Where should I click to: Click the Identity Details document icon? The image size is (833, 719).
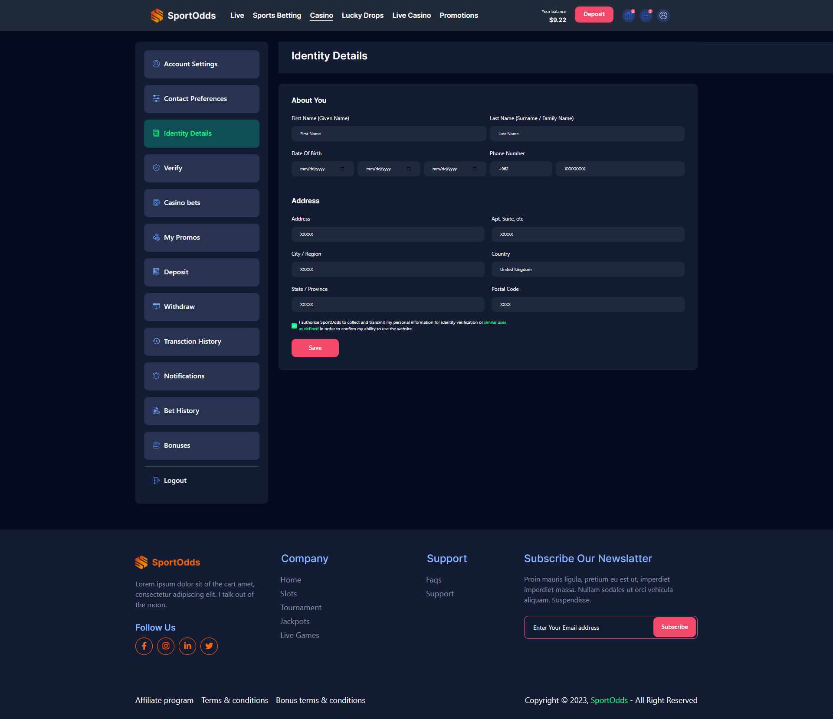point(156,133)
